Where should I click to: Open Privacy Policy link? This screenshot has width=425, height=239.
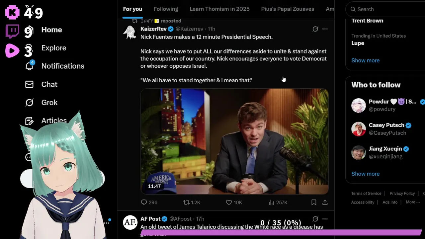click(x=402, y=194)
